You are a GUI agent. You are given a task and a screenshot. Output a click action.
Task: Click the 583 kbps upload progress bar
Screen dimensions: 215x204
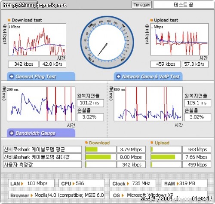click(166, 149)
